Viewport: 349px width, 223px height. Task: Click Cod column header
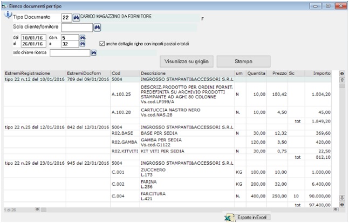(125, 73)
